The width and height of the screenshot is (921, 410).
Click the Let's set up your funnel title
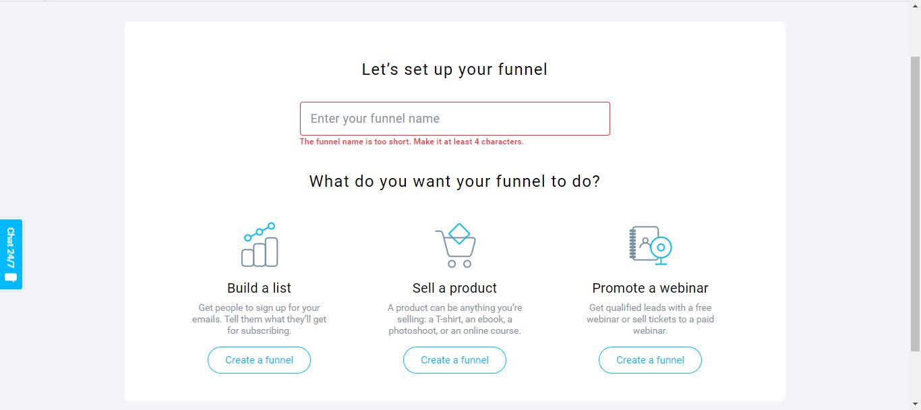coord(454,69)
